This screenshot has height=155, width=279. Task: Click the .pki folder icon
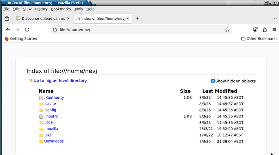click(x=41, y=135)
